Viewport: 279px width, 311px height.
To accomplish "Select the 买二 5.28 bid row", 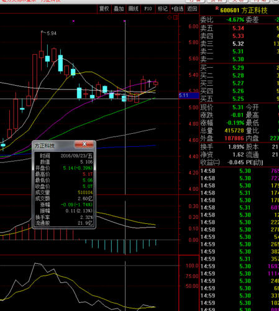I will tap(239, 75).
